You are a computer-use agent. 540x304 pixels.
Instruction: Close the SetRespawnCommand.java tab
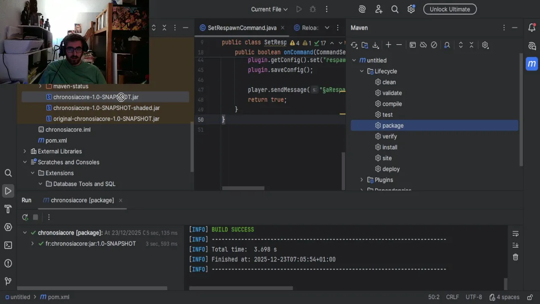282,28
